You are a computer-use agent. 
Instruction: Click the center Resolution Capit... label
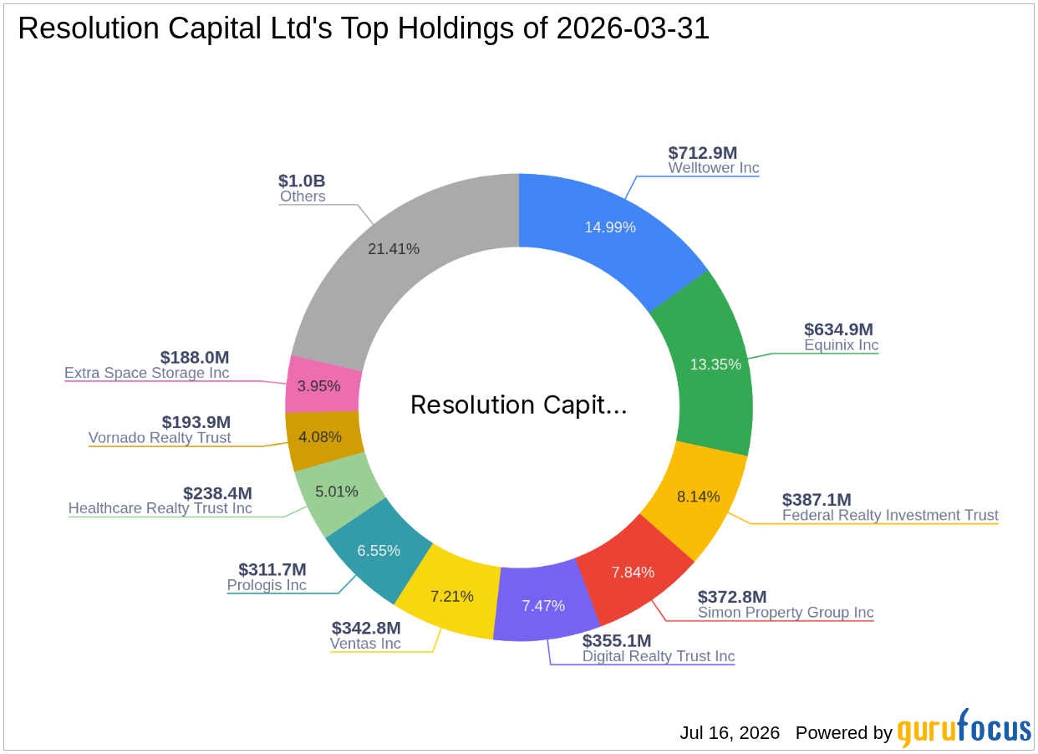pos(519,405)
